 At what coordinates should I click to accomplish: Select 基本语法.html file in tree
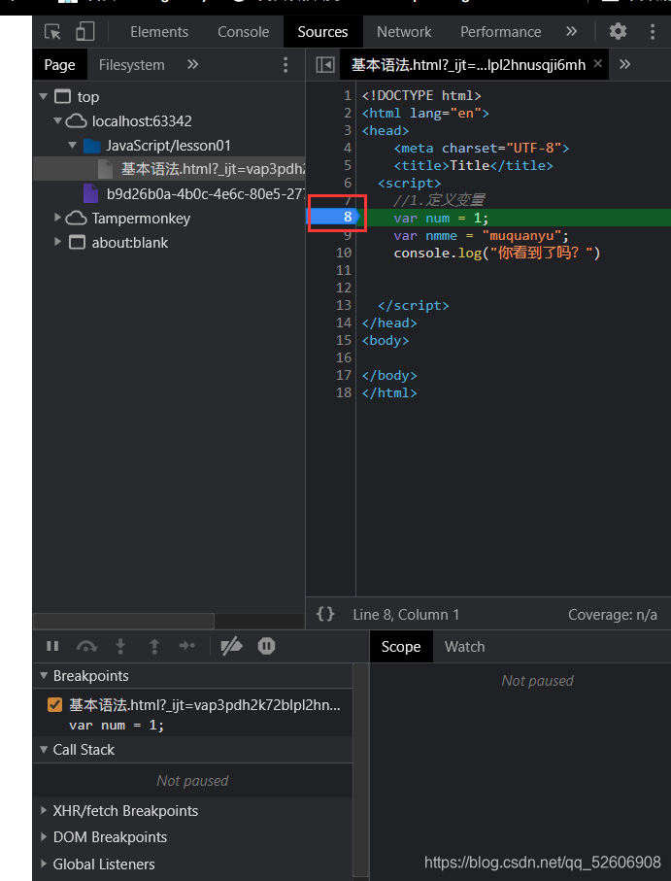(169, 169)
